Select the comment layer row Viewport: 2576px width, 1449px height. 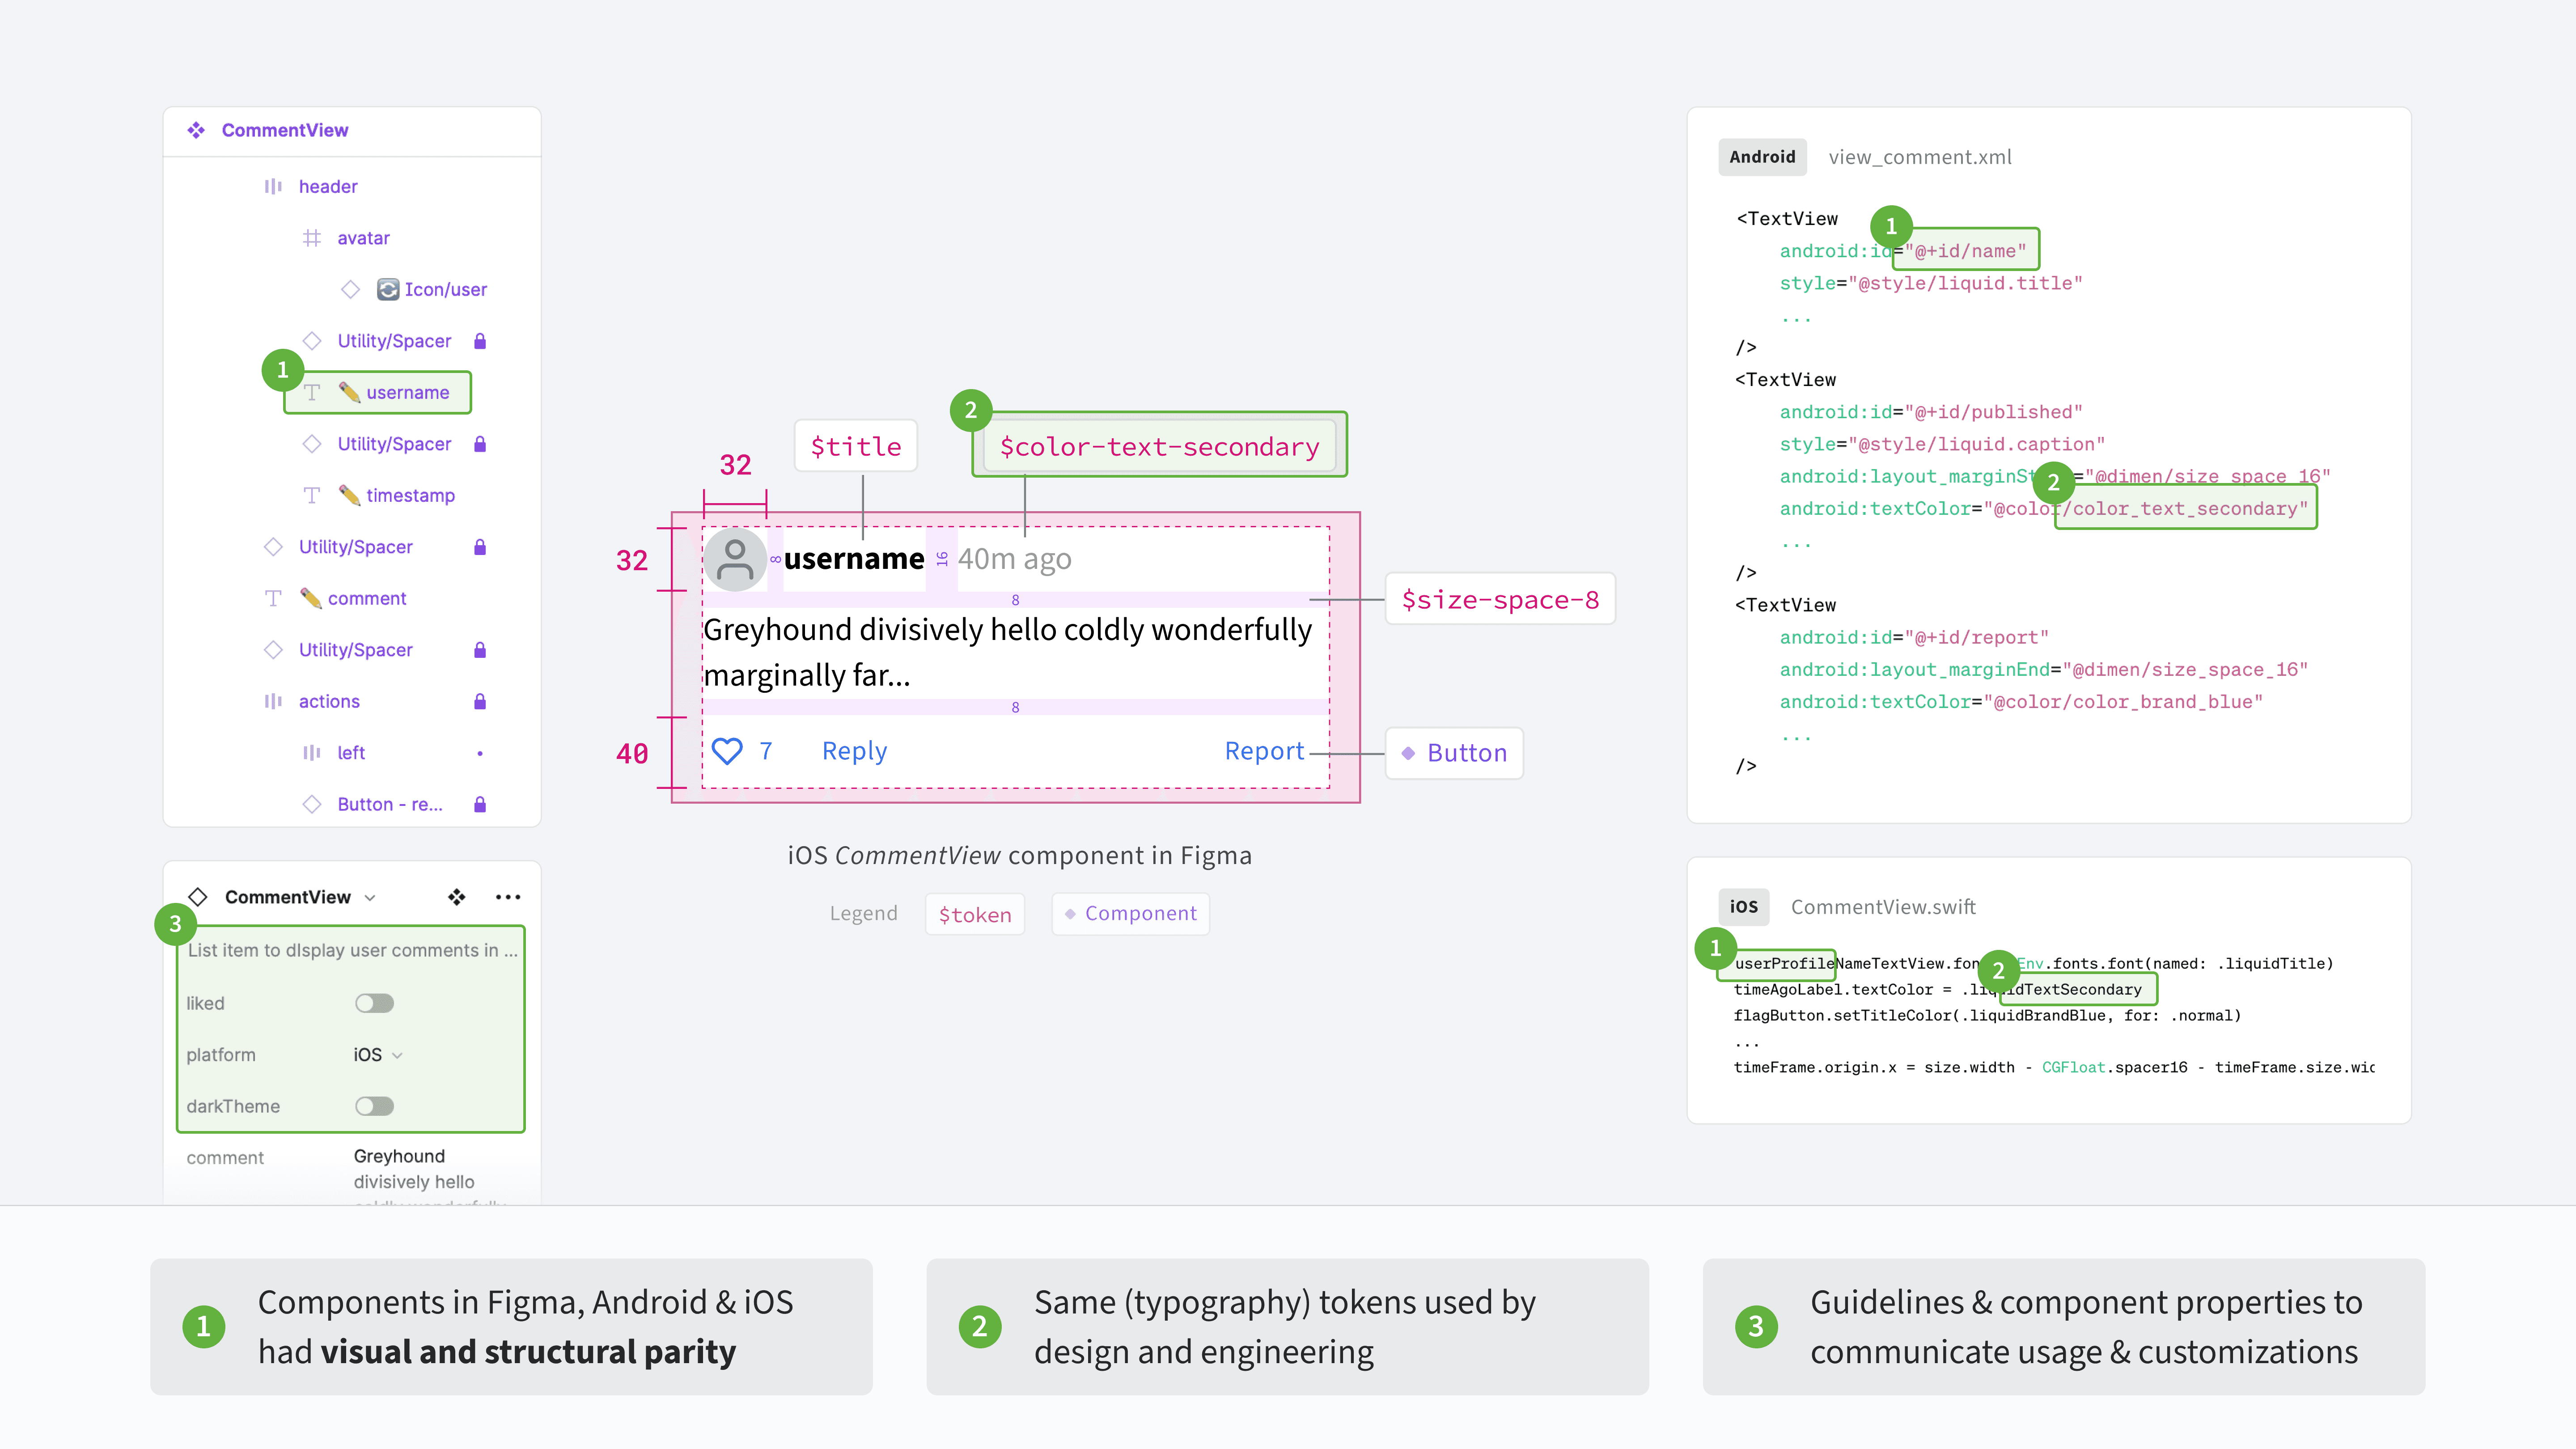[x=352, y=598]
